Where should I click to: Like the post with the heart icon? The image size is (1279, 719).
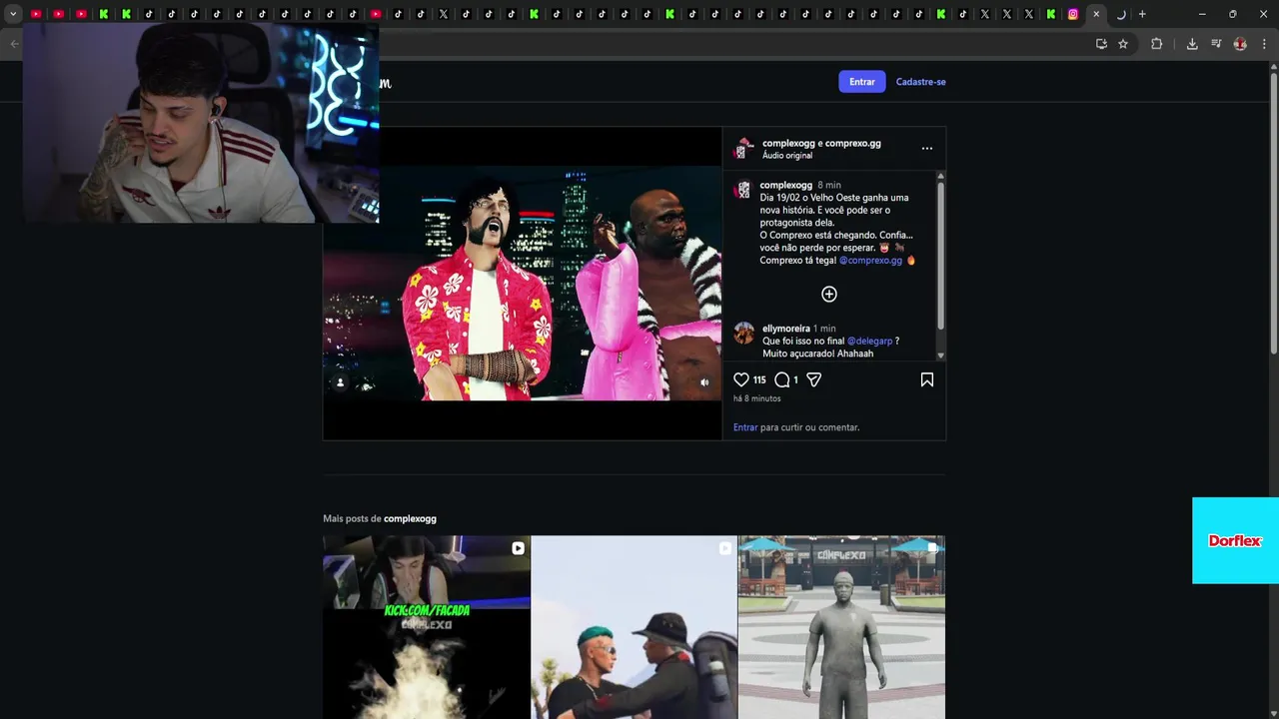tap(741, 379)
